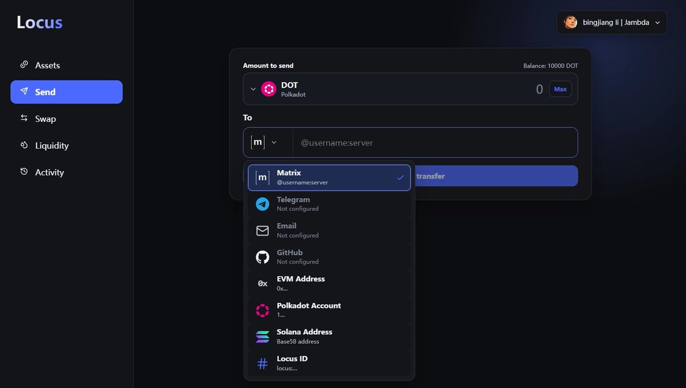Expand the bingjiang li account menu chevron
This screenshot has width=686, height=388.
pos(657,23)
